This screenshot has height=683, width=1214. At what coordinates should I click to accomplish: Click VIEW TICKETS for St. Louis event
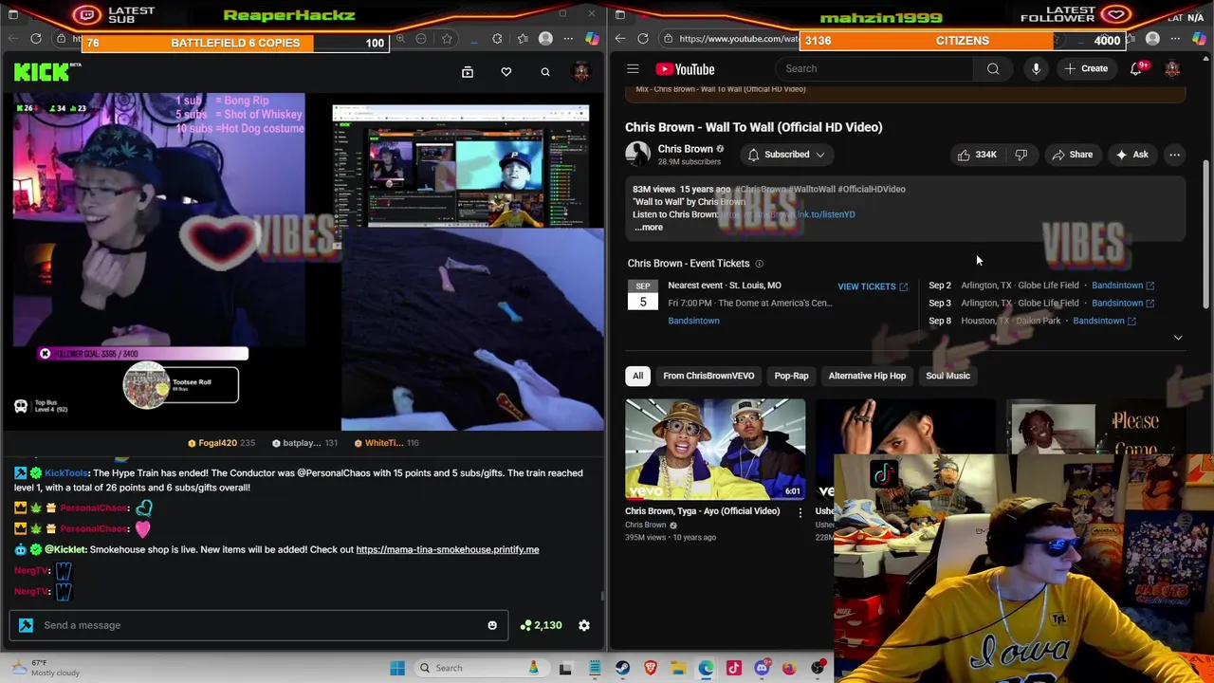pos(872,286)
